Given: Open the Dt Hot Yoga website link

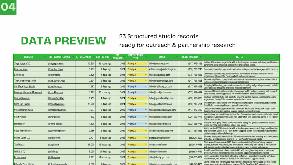Looking at the screenshot, I should [x=20, y=157].
